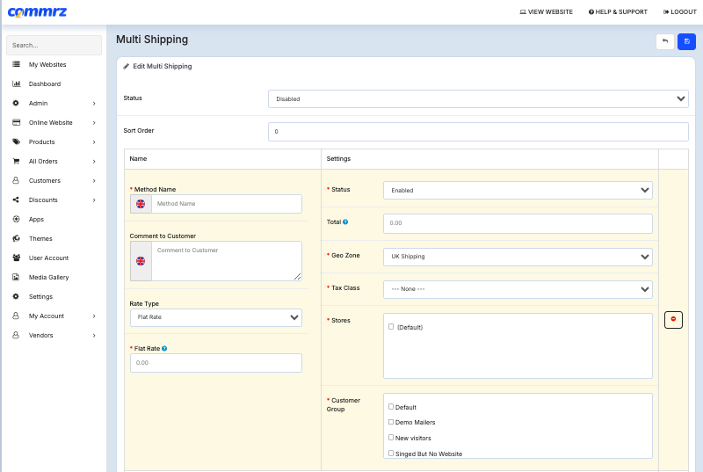Click the blue save icon button
Viewport: 703px width, 472px height.
click(686, 41)
